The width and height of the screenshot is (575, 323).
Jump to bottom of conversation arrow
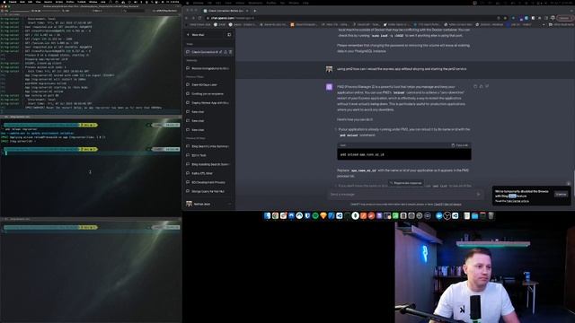point(569,183)
